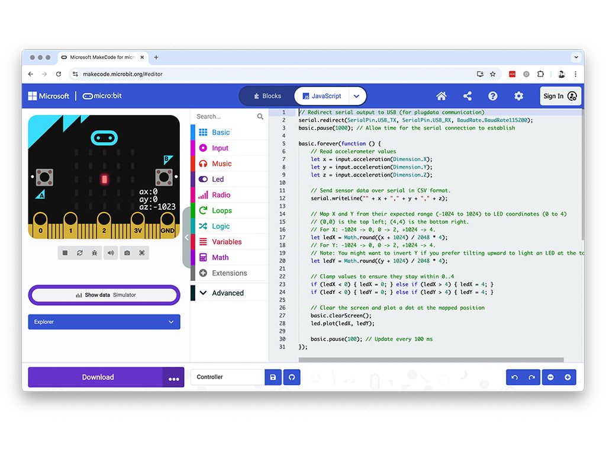
Task: Zoom in the code editor
Action: pos(567,377)
